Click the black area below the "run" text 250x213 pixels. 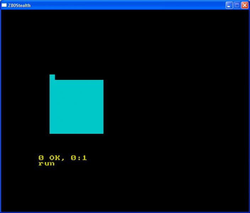tap(47, 185)
